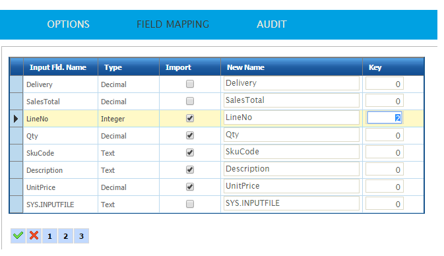Click the New Name field for SkuCode
This screenshot has height=256, width=444.
click(x=292, y=152)
